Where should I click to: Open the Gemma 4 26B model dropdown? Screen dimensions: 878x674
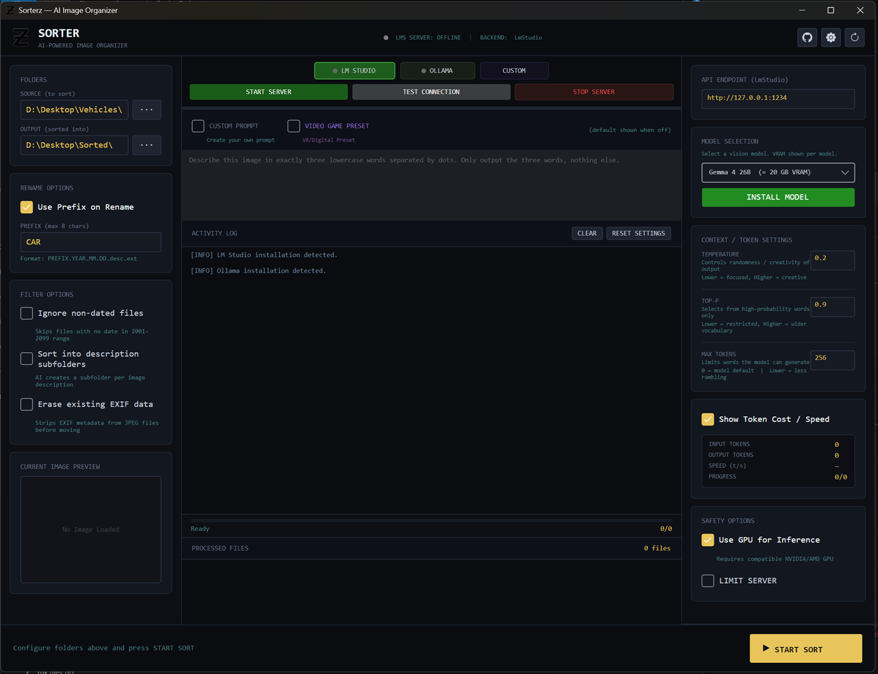[778, 172]
